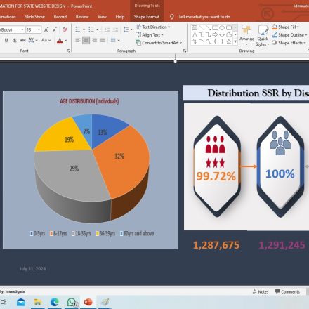Toggle underline formatting

(6, 40)
